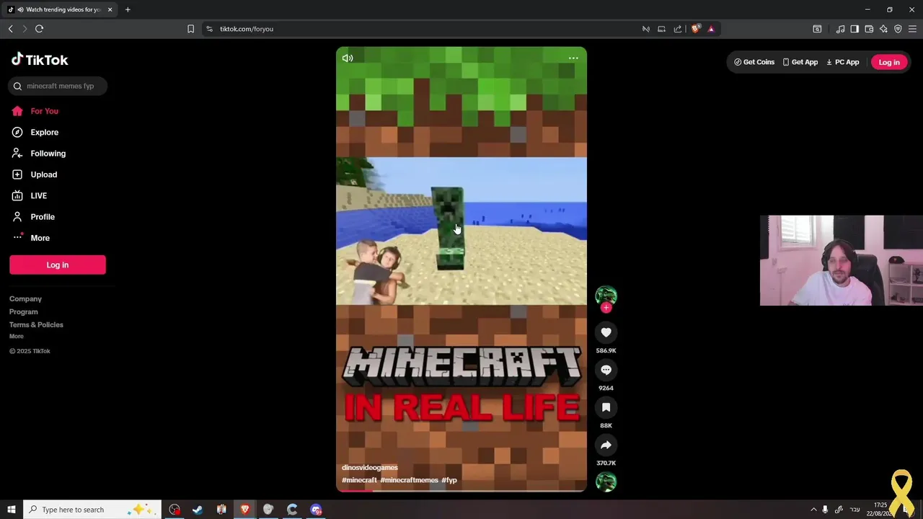Open the #minecraft hashtag
923x519 pixels.
[359, 480]
